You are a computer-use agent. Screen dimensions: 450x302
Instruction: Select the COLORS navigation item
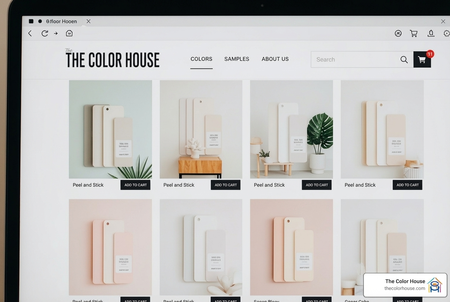[x=201, y=59]
